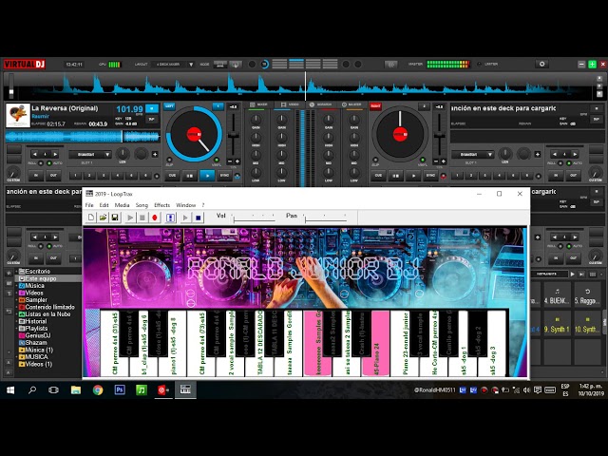Adjust the LoopTrax Pan slider
The height and width of the screenshot is (456, 608).
point(326,218)
